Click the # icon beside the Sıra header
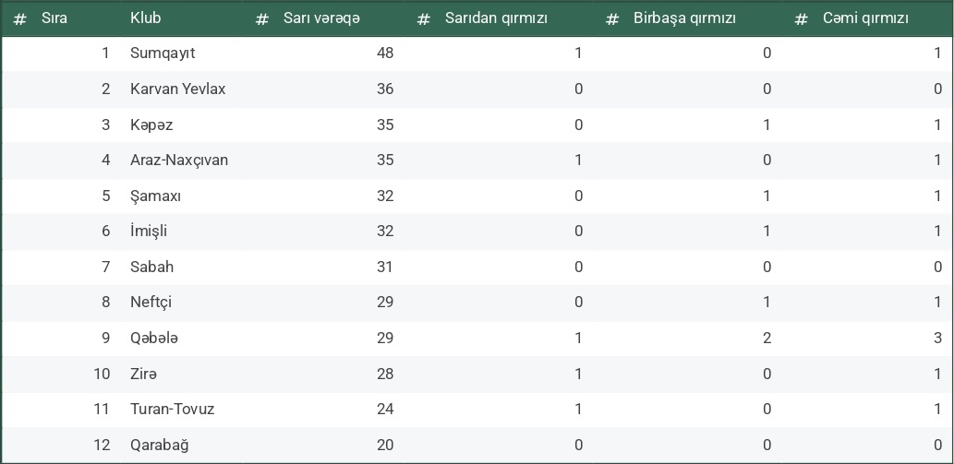954x464 pixels. pos(19,18)
